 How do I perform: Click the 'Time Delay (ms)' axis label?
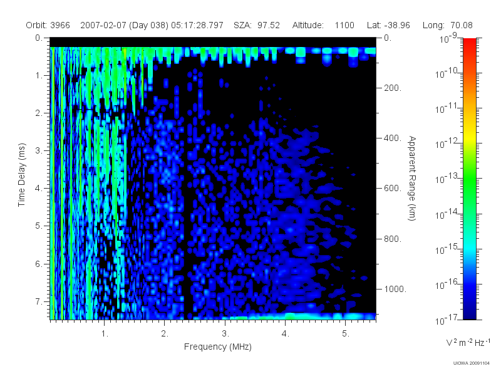pos(21,175)
